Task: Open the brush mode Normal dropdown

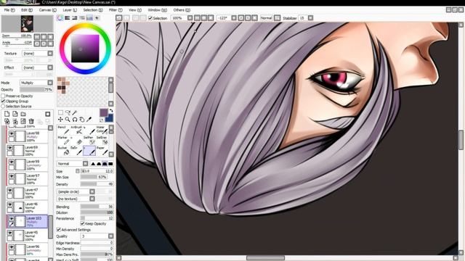Action: coord(73,164)
